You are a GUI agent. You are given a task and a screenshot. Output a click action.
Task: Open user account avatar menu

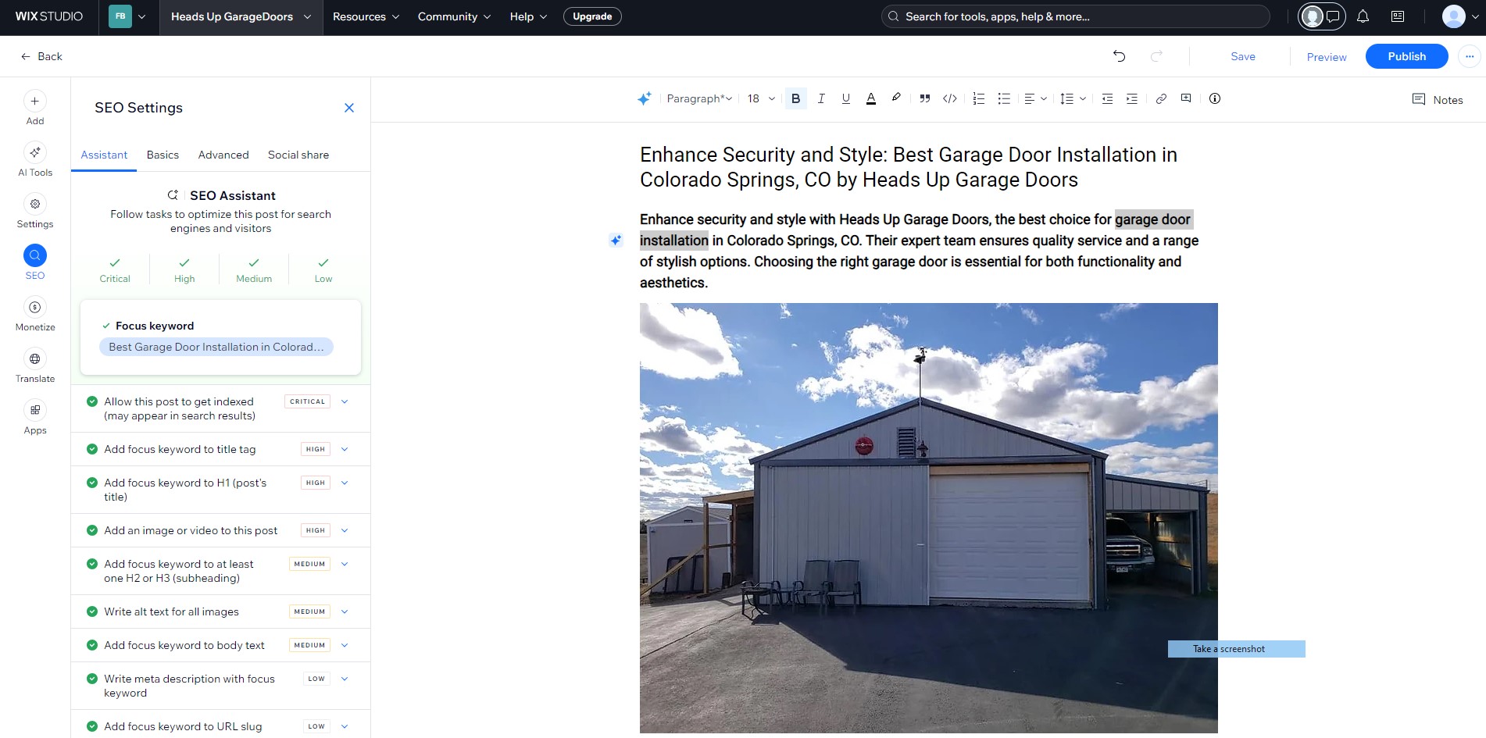pyautogui.click(x=1459, y=16)
